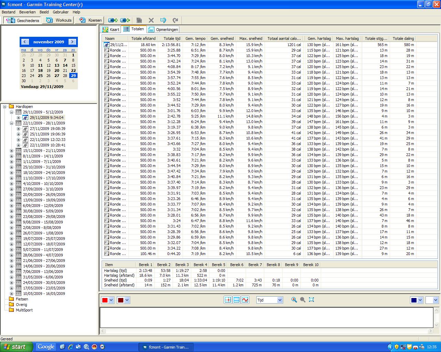This screenshot has height=352, width=441.
Task: Collapse the Hardlopen folder
Action: point(5,107)
